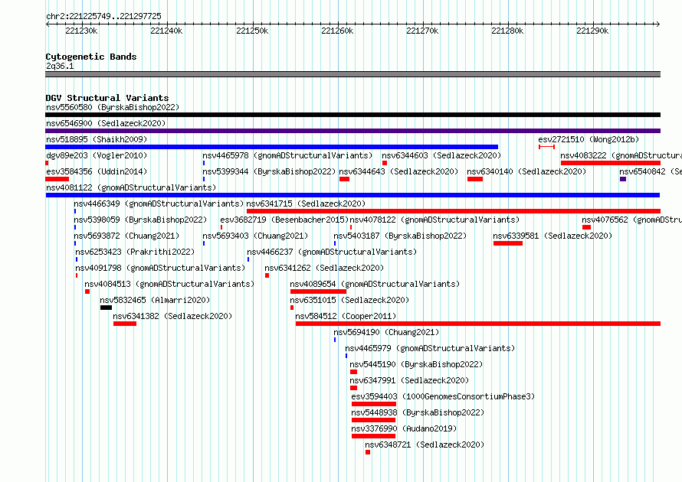Open the dgv89e203 (Vogler2010) label
Viewport: 682px width, 482px height.
97,155
